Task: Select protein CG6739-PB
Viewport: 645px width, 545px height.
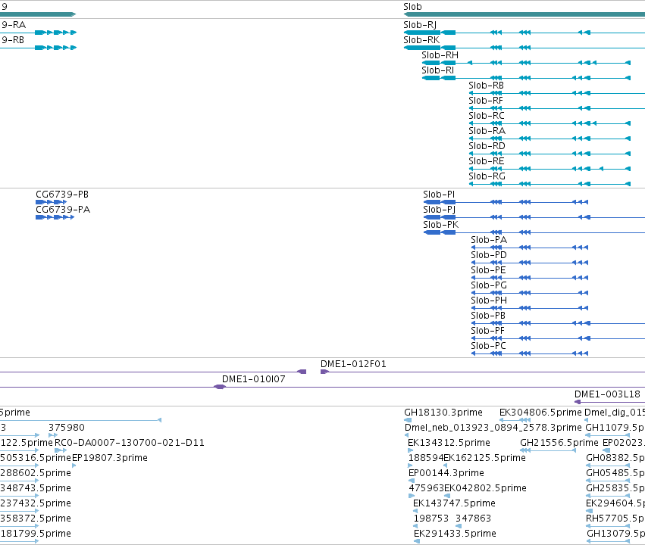Action: click(x=62, y=195)
